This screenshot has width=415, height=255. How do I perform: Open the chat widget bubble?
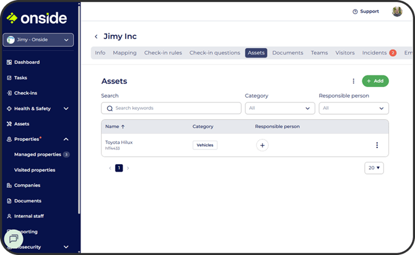(14, 239)
